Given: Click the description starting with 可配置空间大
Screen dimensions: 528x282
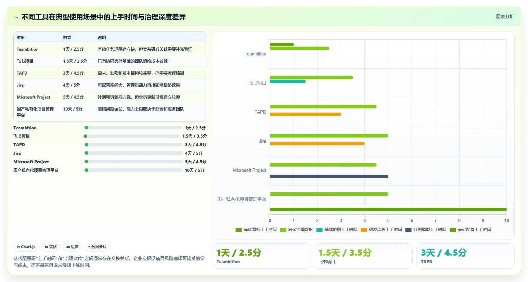Looking at the screenshot, I should pyautogui.click(x=139, y=85).
